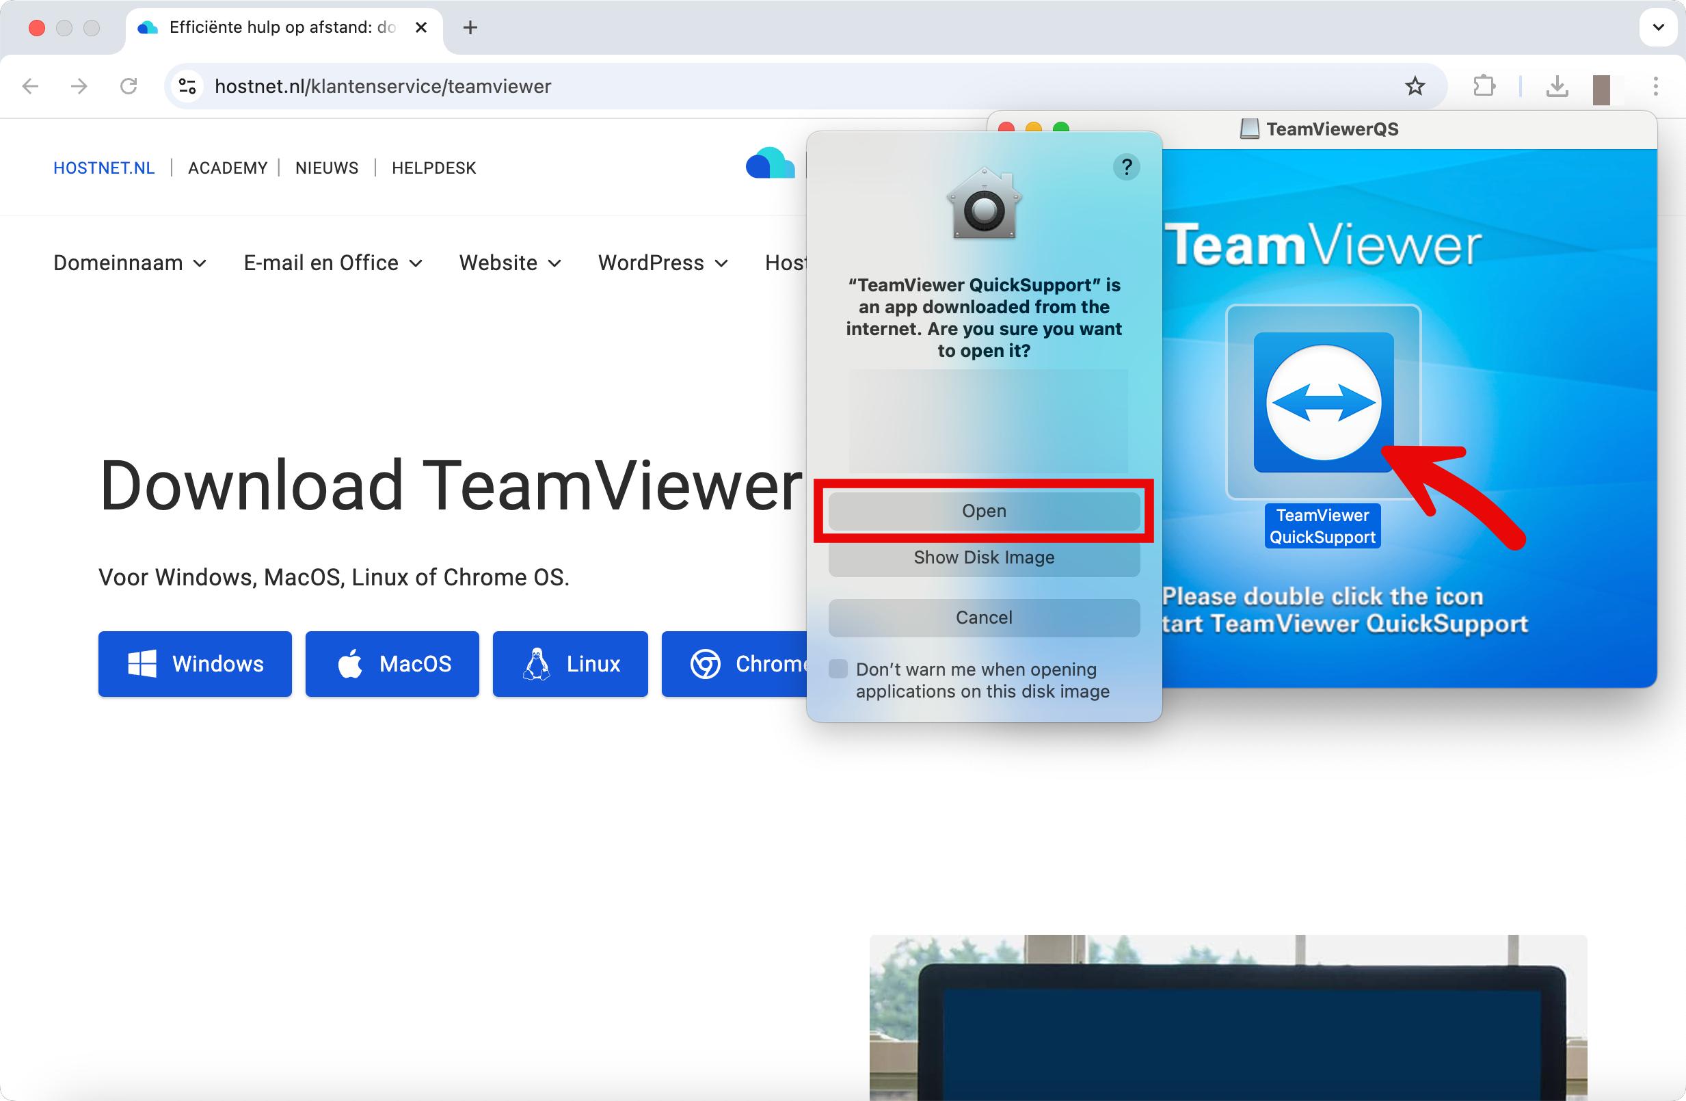Bookmark this page with the star icon

[x=1415, y=86]
